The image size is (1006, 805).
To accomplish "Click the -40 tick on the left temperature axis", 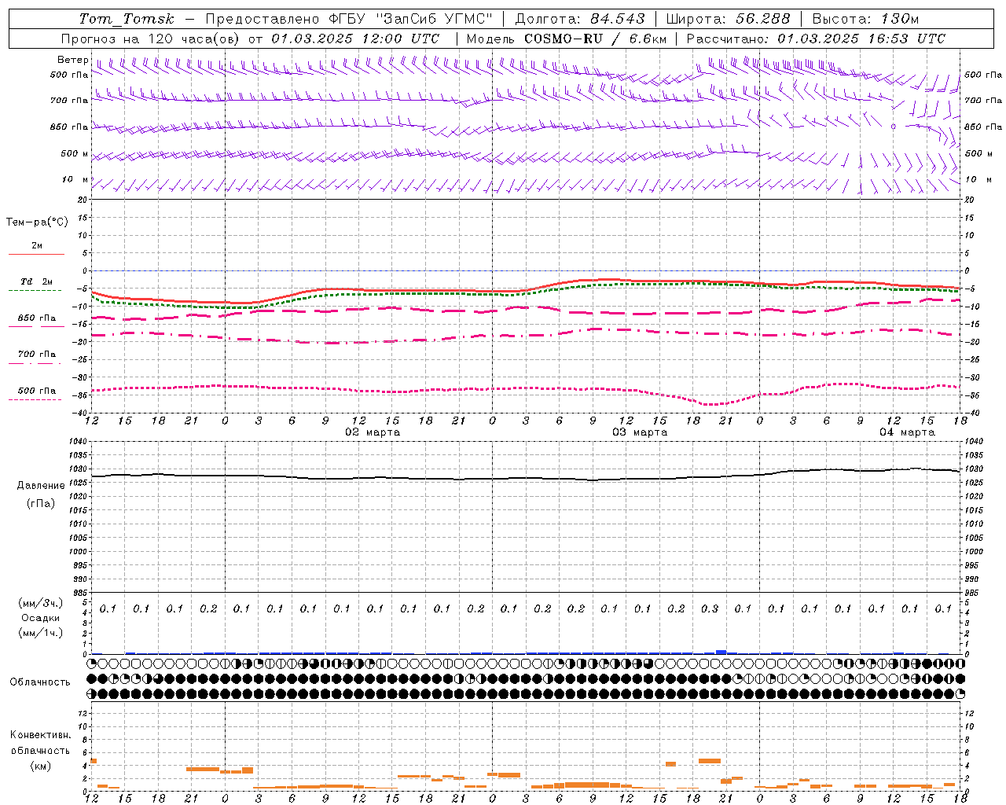I will [81, 414].
